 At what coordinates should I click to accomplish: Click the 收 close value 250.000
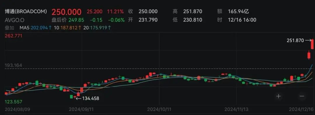click(148, 11)
